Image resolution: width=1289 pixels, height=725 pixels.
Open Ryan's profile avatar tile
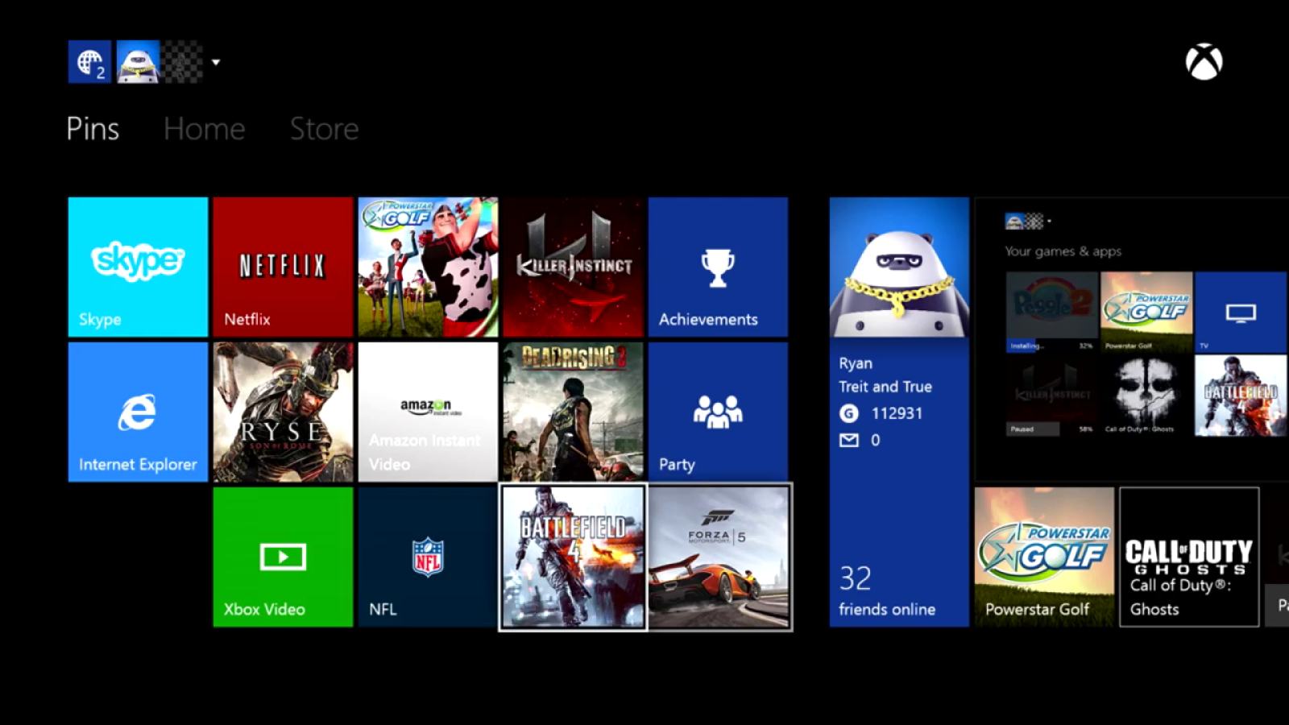coord(899,267)
